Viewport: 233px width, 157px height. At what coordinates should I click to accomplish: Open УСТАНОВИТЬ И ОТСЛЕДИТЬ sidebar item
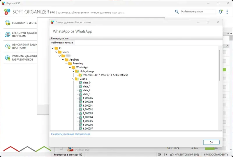point(20,23)
